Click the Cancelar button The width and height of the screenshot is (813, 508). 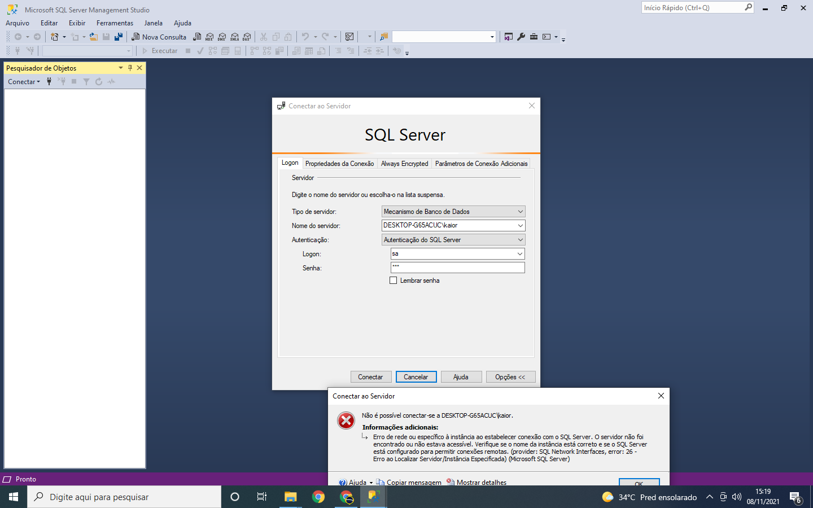[416, 377]
